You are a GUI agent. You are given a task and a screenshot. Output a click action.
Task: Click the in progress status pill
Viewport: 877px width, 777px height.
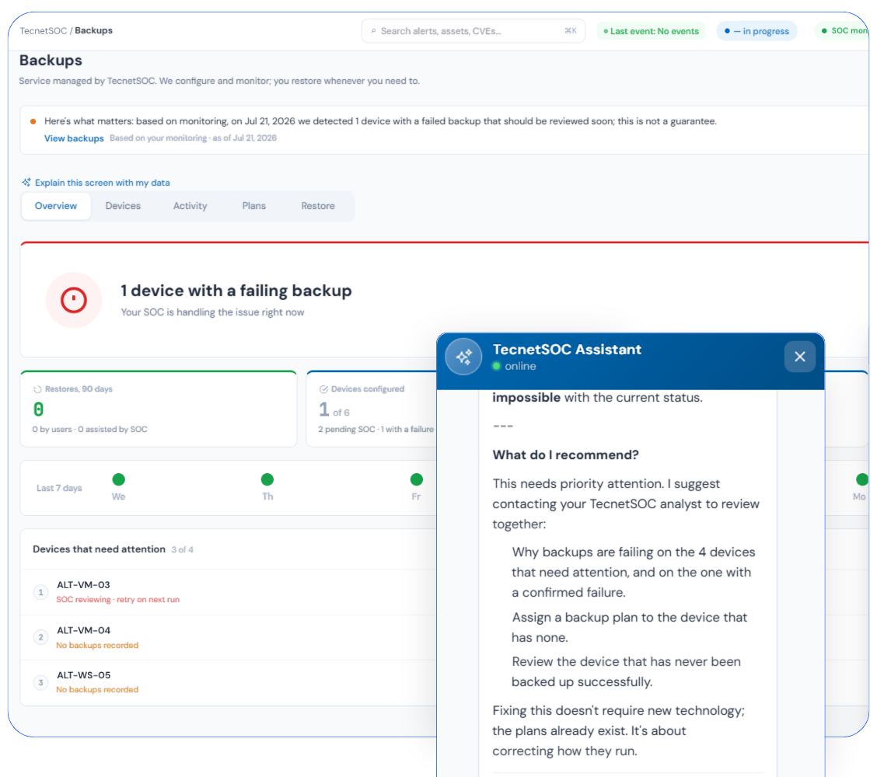(x=756, y=31)
